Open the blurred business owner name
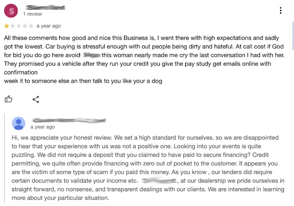The height and width of the screenshot is (206, 294). coord(69,120)
